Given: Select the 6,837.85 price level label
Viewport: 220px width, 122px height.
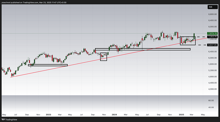Looking at the screenshot, I should tap(212, 45).
